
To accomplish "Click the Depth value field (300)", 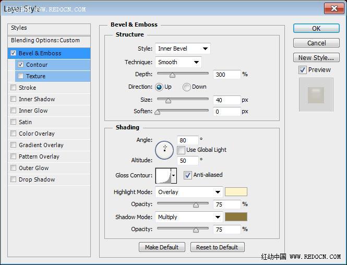I will click(x=226, y=75).
